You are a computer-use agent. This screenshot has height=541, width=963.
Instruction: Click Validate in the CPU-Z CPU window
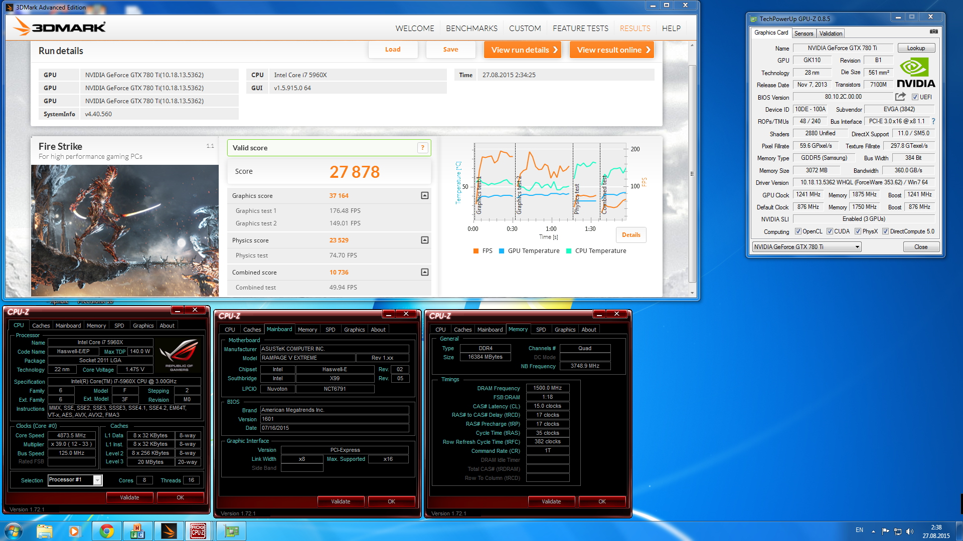coord(129,497)
